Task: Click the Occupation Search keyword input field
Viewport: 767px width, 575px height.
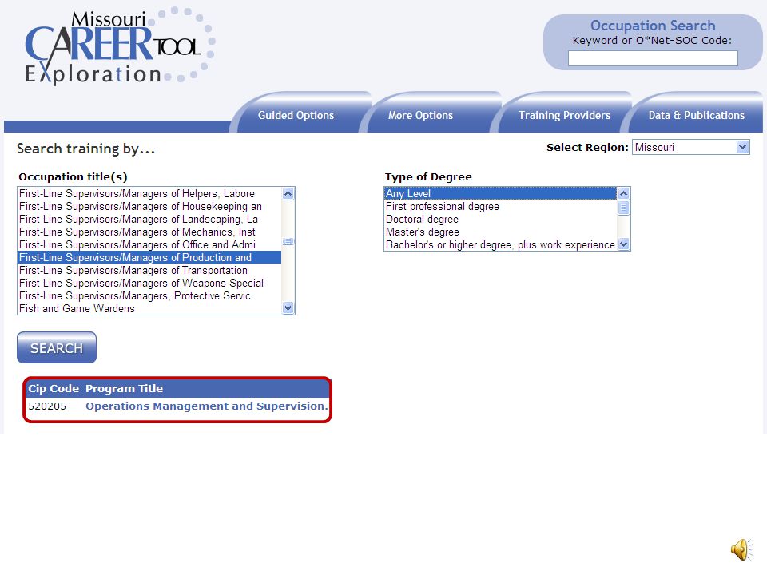Action: (653, 58)
